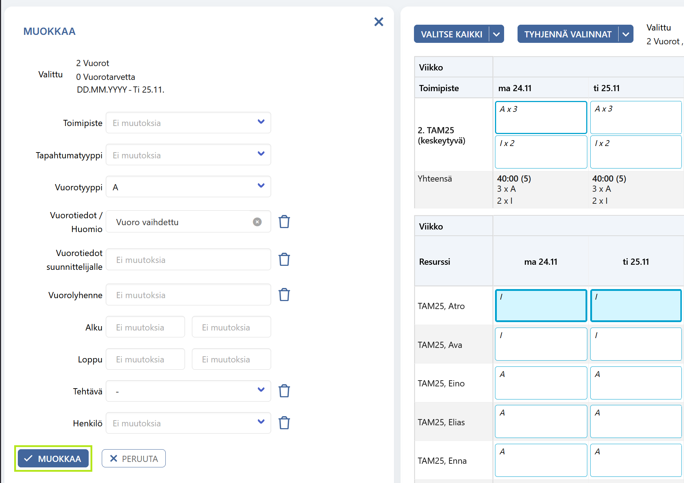Click TYHJENNÄ VALINNAT to clear selections
Viewport: 684px width, 483px height.
click(x=568, y=34)
